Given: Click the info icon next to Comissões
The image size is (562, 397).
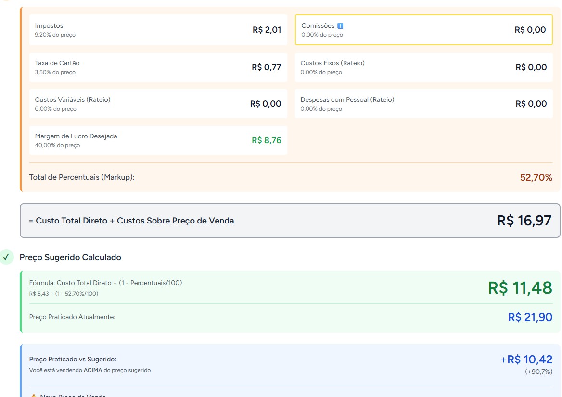Looking at the screenshot, I should (x=340, y=26).
